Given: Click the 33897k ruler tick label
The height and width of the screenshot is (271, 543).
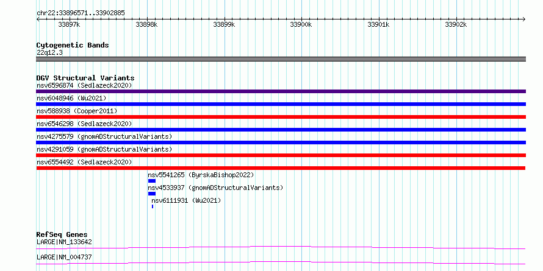Looking at the screenshot, I should coord(70,24).
